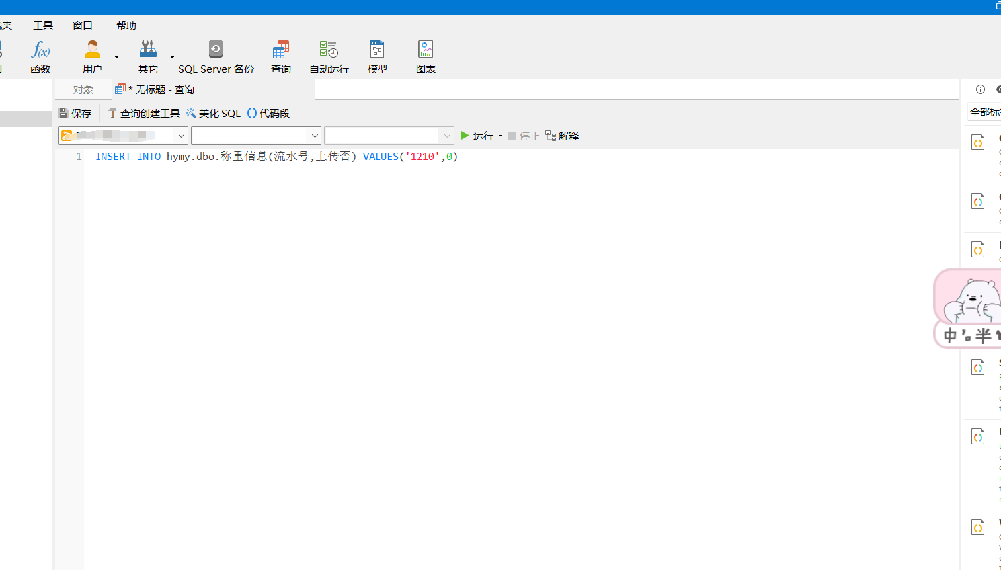The width and height of the screenshot is (1001, 570).
Task: Click line 1 of the SQL editor
Action: 264,157
